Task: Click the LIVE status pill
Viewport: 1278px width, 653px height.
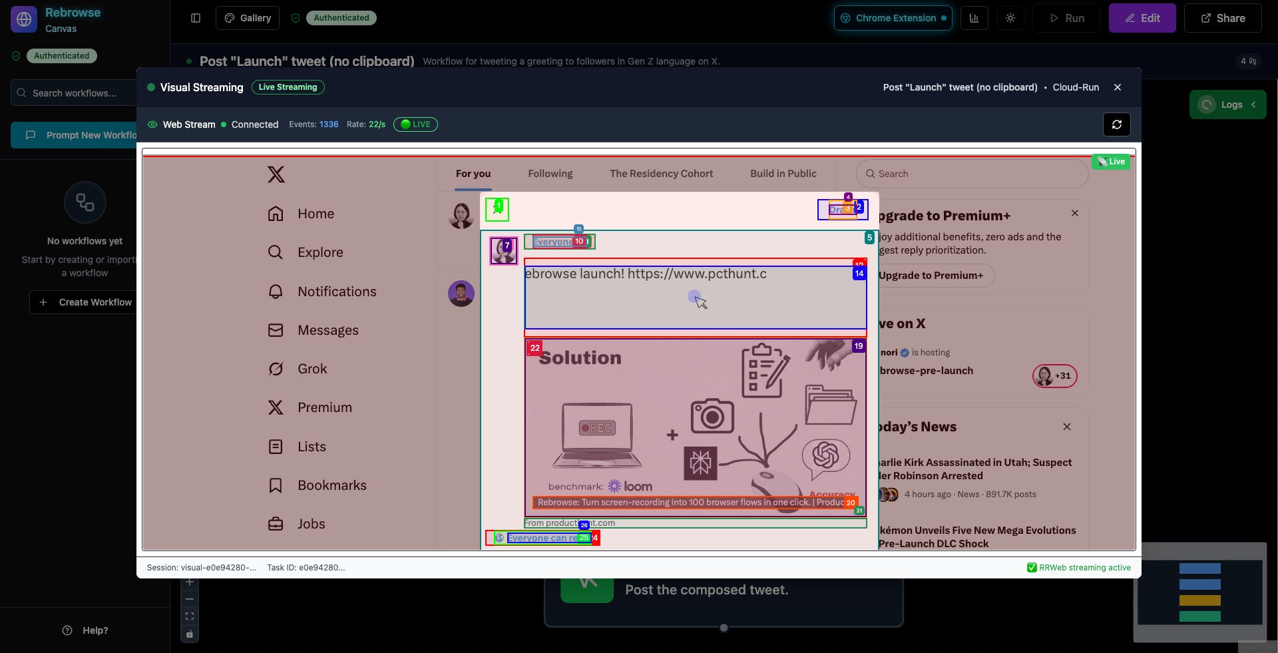Action: [415, 124]
